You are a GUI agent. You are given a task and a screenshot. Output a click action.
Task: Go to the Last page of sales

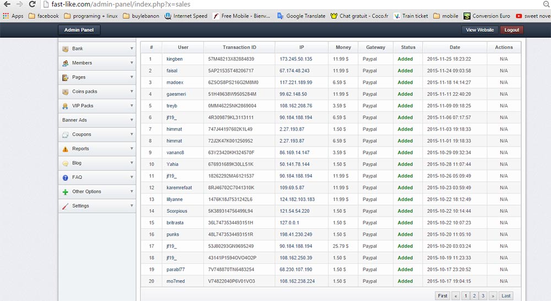506,295
